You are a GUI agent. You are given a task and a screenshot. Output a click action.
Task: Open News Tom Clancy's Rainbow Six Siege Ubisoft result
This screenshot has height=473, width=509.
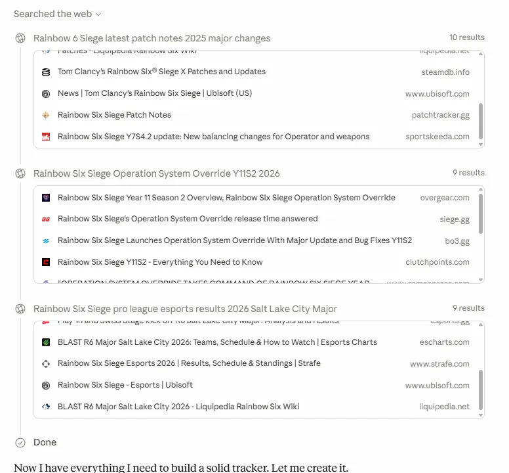click(x=155, y=93)
